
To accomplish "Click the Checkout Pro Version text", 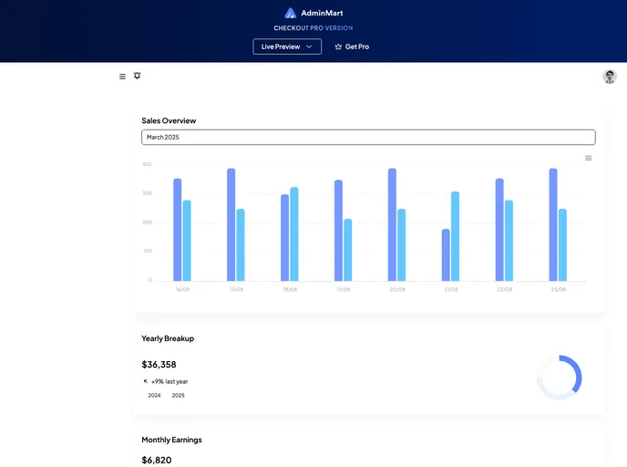I will 313,28.
